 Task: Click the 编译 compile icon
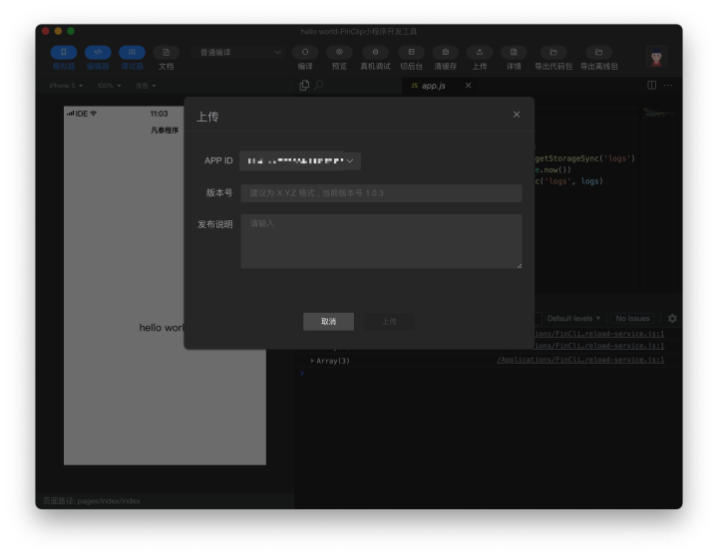[305, 53]
